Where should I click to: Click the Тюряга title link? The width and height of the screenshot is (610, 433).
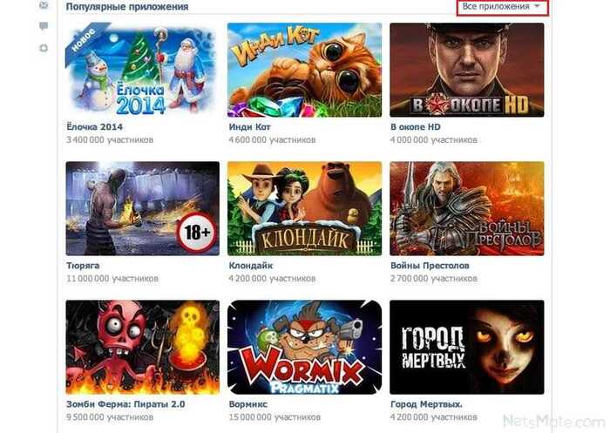[83, 266]
